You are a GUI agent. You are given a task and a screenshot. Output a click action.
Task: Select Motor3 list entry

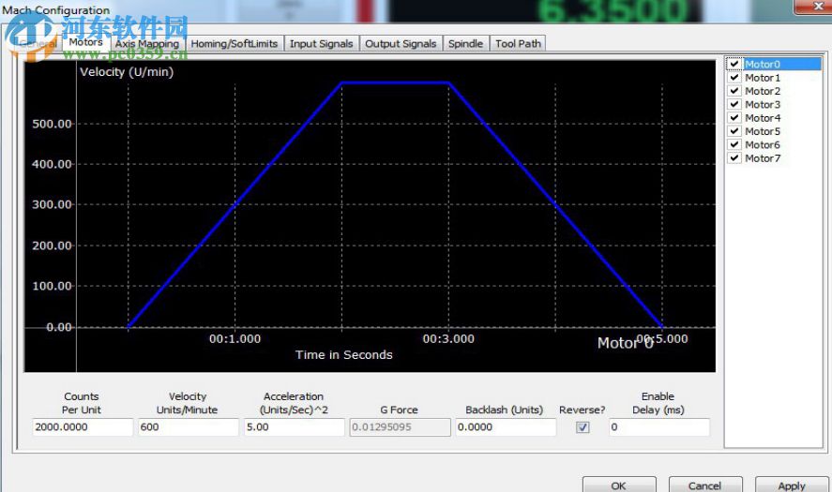pos(763,104)
